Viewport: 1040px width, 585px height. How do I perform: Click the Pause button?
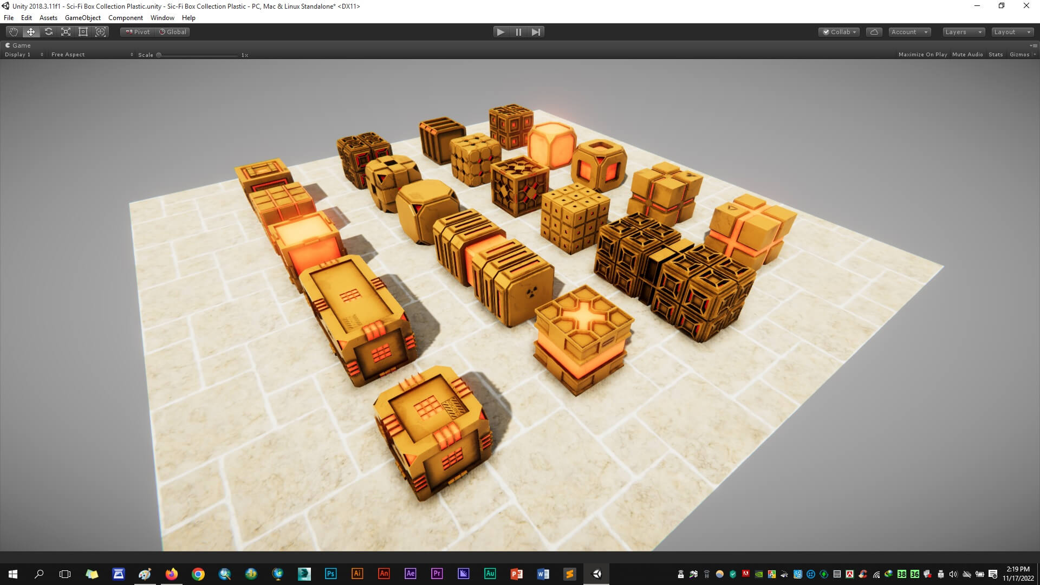click(518, 32)
